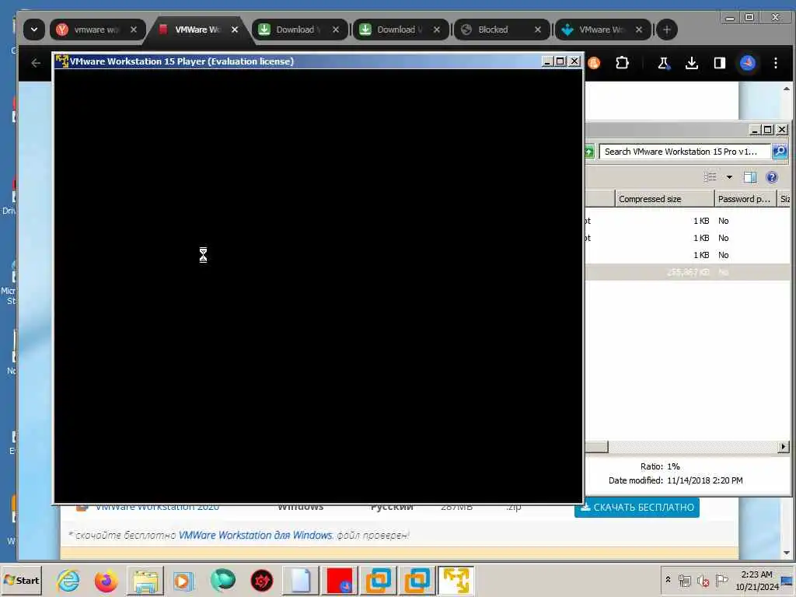Viewport: 796px width, 597px height.
Task: Open the 'VMWare Workstation для Windows' link
Action: [255, 535]
